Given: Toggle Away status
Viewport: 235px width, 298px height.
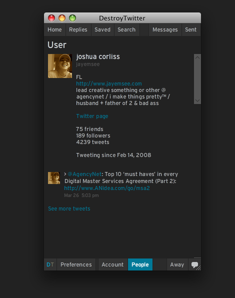Looking at the screenshot, I should (177, 264).
